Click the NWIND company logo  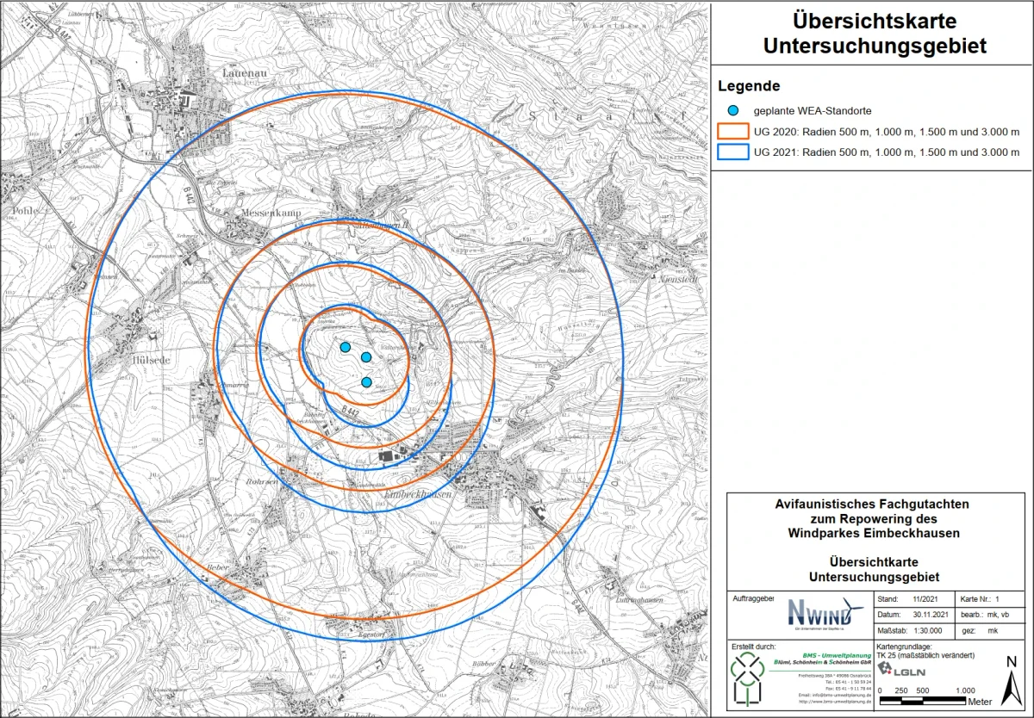point(826,614)
